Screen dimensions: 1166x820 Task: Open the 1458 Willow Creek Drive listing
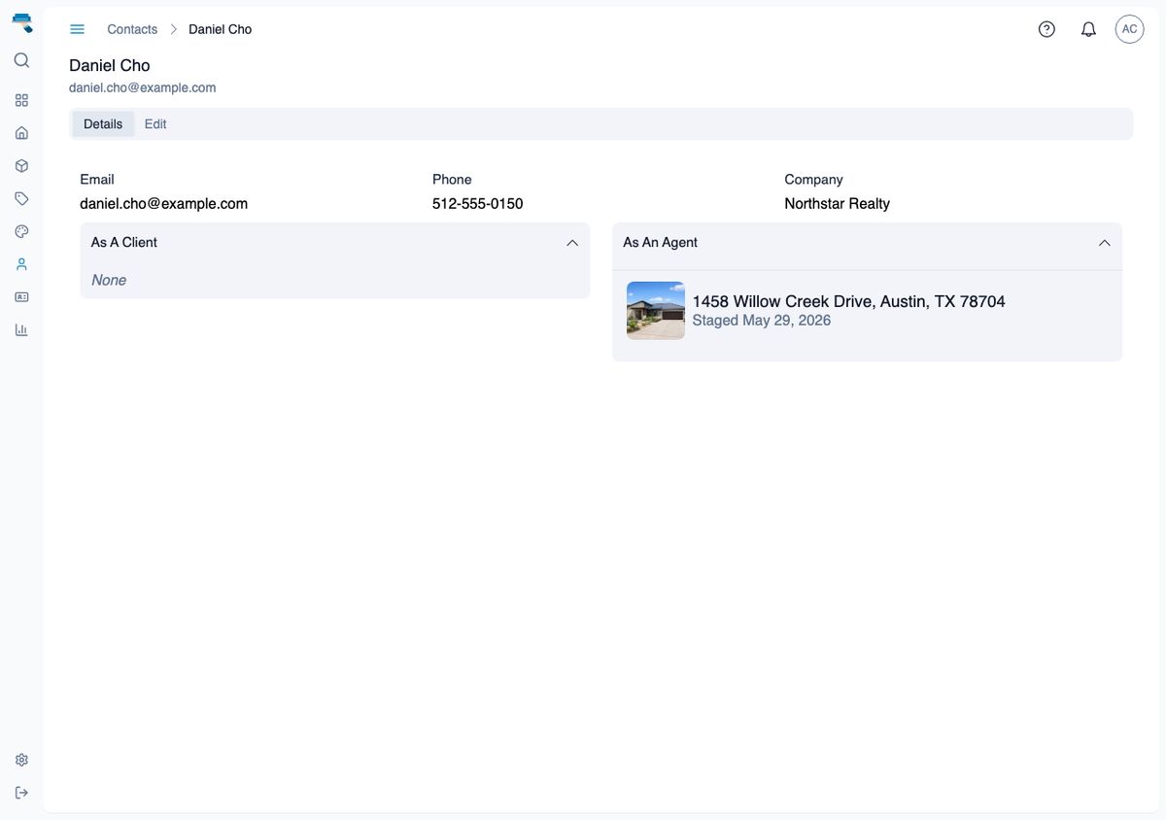(848, 301)
